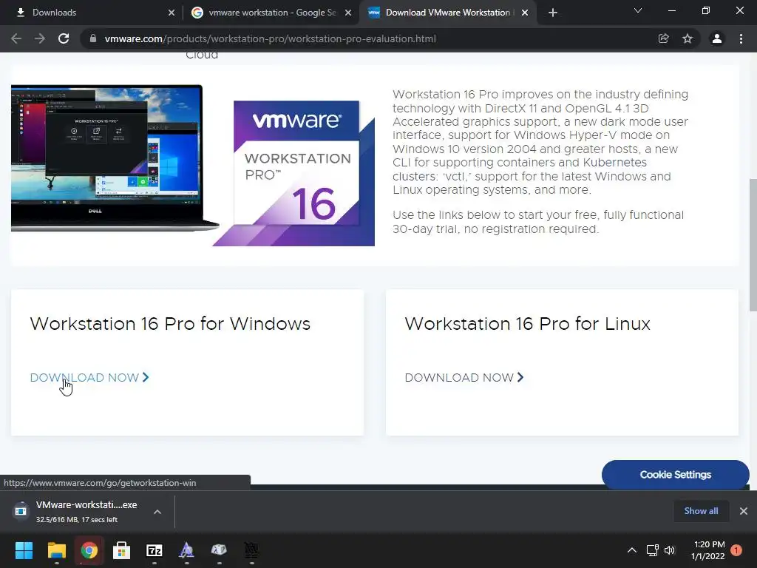
Task: Open the blue 'A' app in taskbar
Action: [186, 550]
